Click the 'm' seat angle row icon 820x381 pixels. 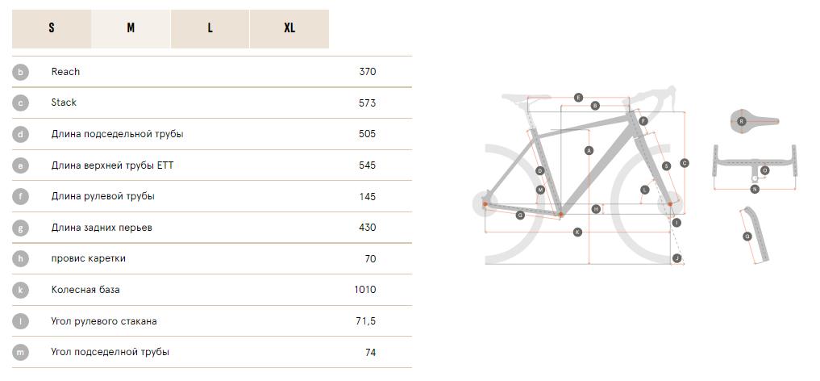click(x=20, y=352)
